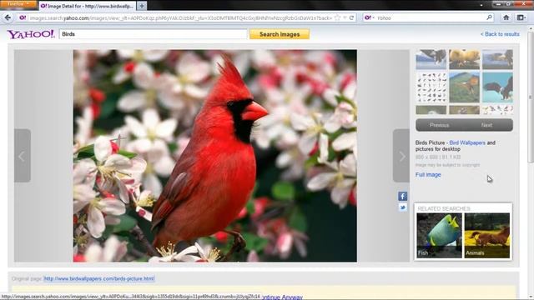534x300 pixels.
Task: Show previous image using left arrow
Action: tap(23, 156)
